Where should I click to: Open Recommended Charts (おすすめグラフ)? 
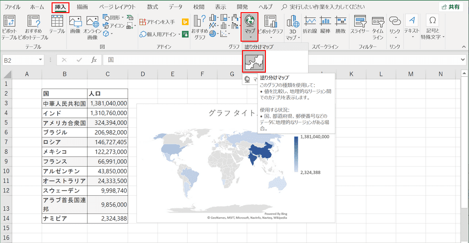click(x=199, y=27)
